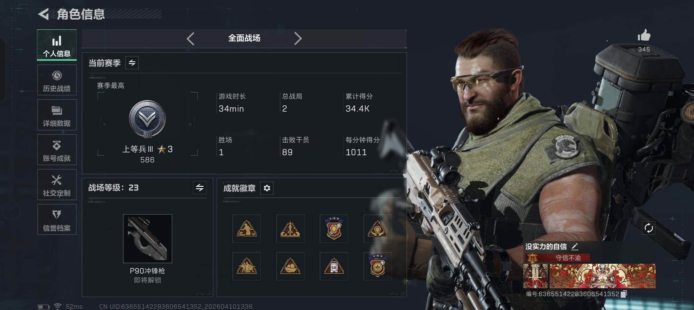This screenshot has width=694, height=310.
Task: Click the back arrow beside 角色信息
Action: pos(43,14)
